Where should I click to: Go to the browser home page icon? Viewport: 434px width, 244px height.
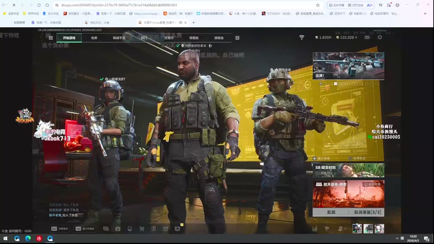(47, 5)
